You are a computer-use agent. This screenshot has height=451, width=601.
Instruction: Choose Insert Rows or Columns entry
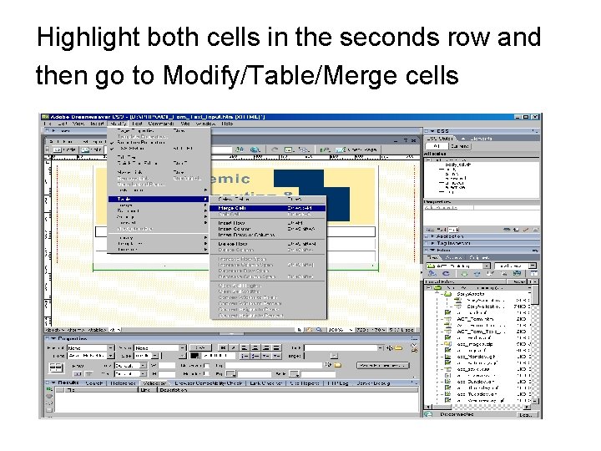coord(268,235)
